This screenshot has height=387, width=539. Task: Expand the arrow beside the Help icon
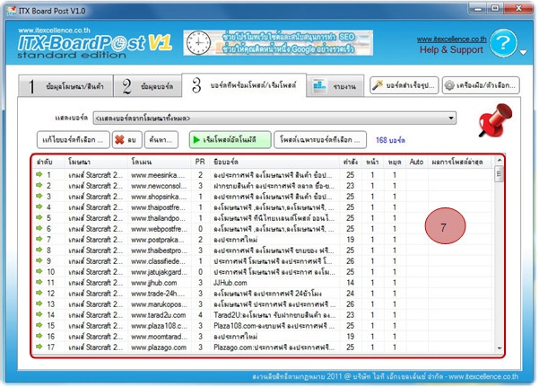[x=523, y=52]
